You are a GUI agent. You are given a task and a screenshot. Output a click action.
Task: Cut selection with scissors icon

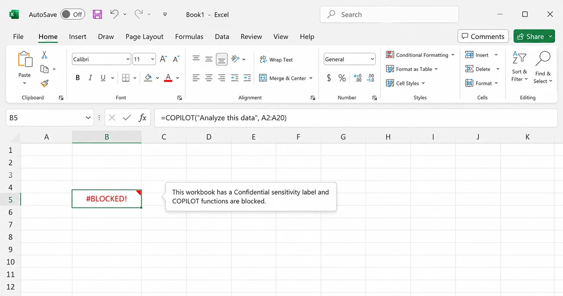[x=45, y=55]
